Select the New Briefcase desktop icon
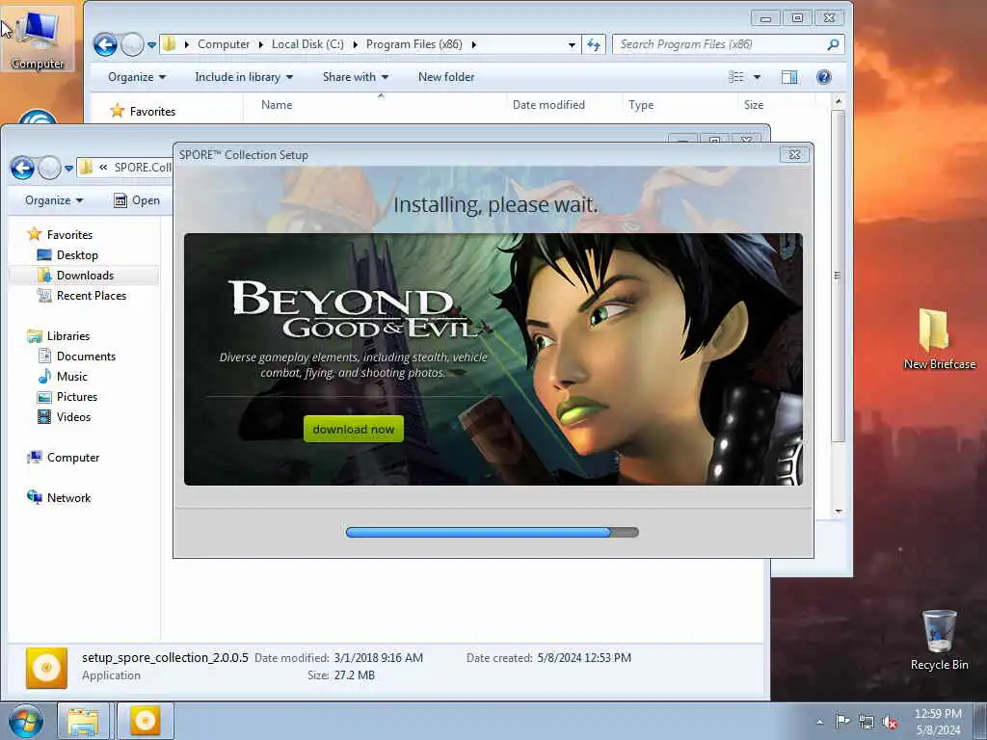This screenshot has width=987, height=740. (x=939, y=338)
